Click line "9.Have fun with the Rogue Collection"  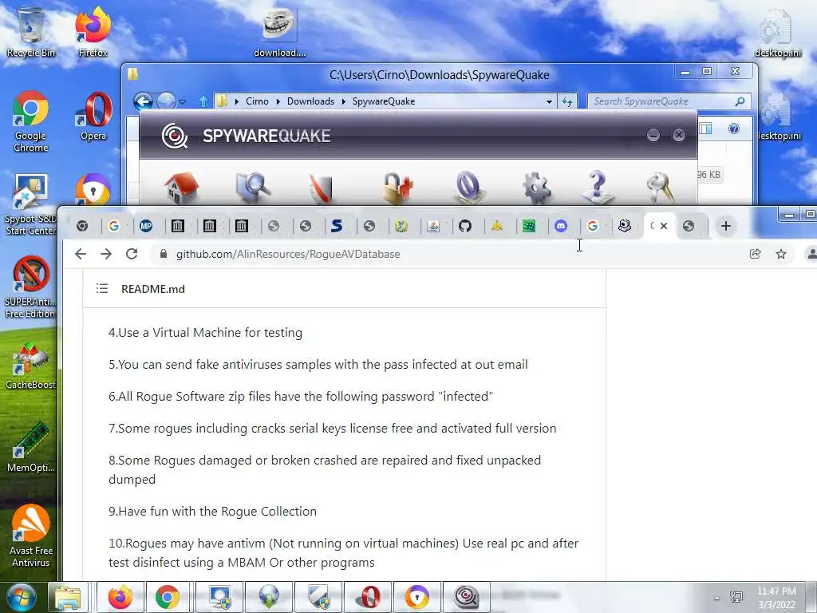pos(212,512)
